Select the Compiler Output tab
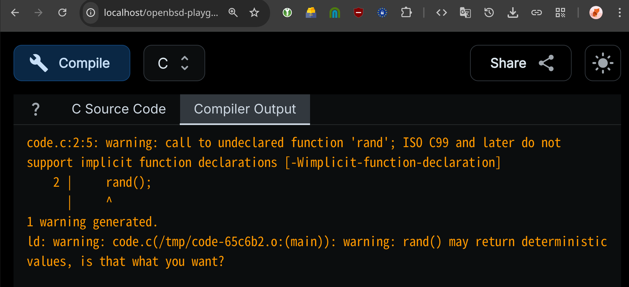The image size is (629, 287). 245,109
